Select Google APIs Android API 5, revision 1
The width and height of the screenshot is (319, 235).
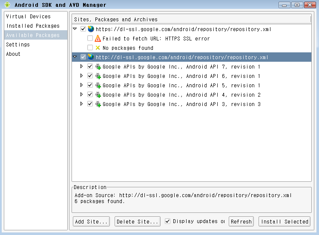pos(181,86)
